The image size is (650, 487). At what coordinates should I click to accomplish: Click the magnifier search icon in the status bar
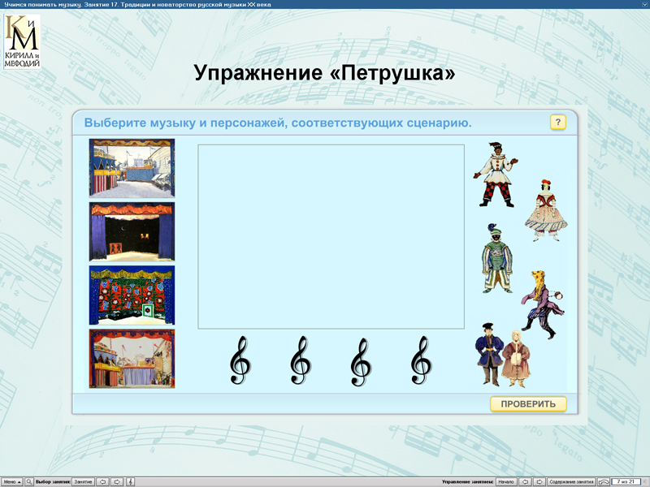click(29, 481)
